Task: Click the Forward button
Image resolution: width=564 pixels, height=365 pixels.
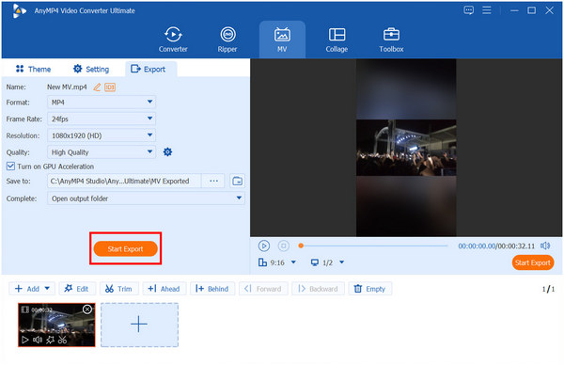Action: [263, 289]
